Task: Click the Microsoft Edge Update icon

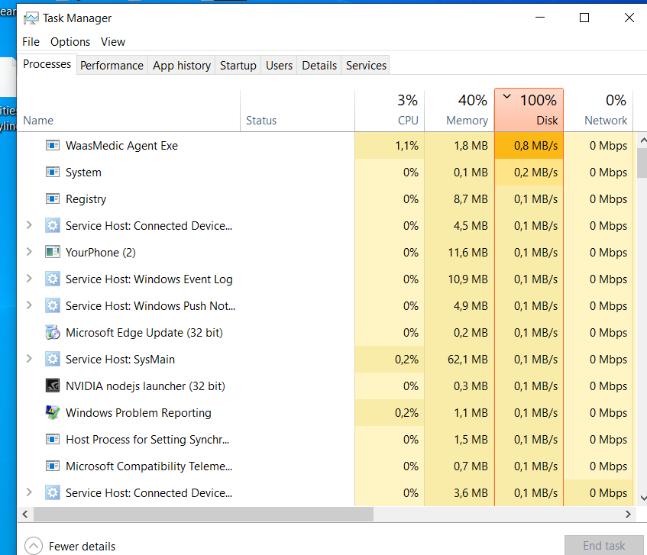Action: point(53,332)
